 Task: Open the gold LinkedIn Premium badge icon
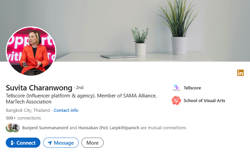coord(241,73)
